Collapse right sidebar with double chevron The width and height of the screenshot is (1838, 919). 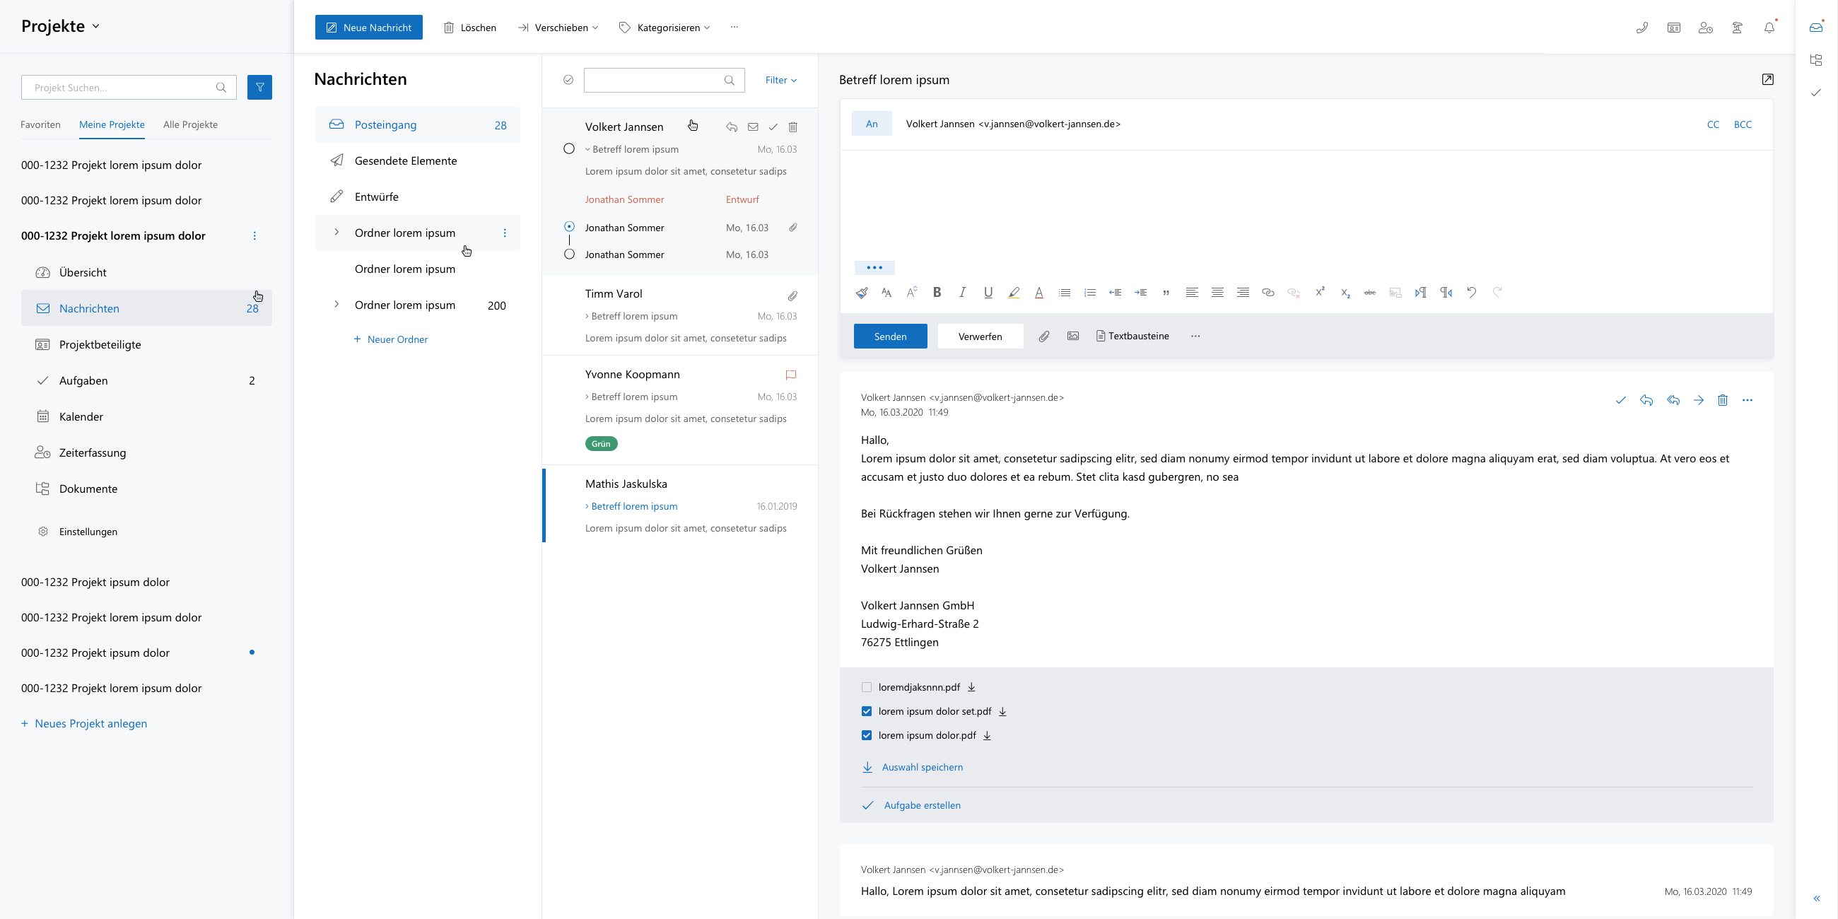[x=1817, y=898]
